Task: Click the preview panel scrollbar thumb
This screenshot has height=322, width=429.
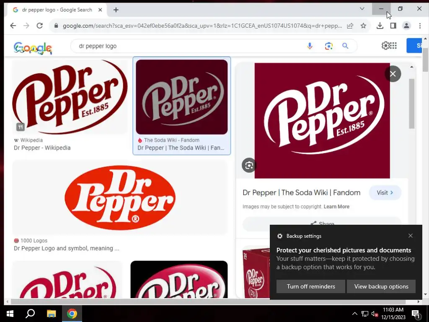Action: click(411, 104)
